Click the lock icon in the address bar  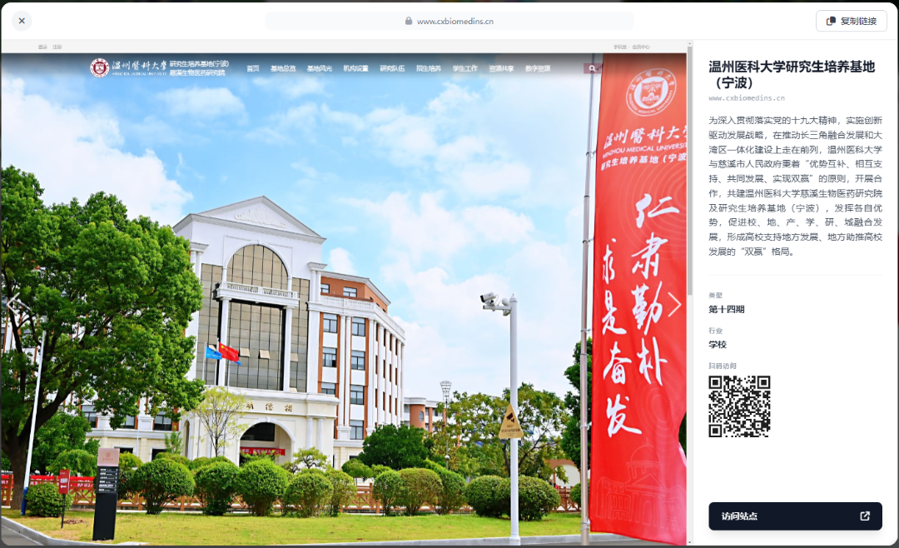[x=407, y=22]
